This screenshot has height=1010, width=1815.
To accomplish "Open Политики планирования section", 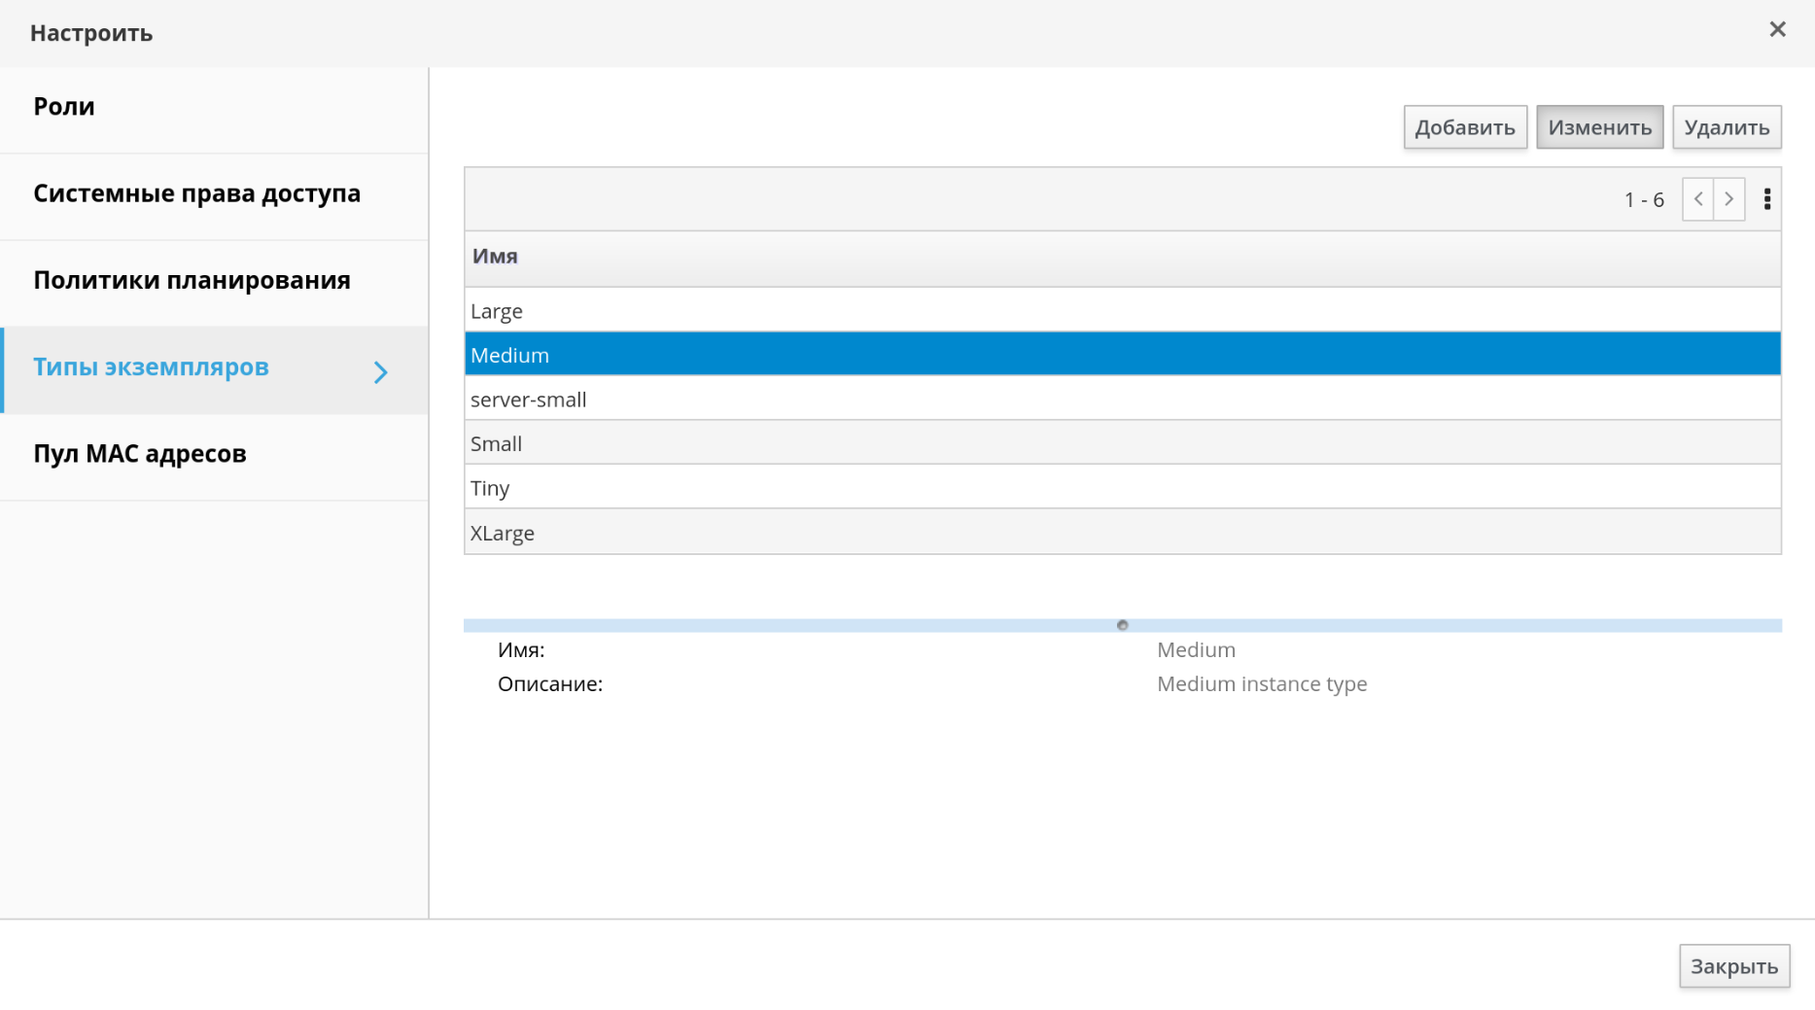I will [x=192, y=280].
